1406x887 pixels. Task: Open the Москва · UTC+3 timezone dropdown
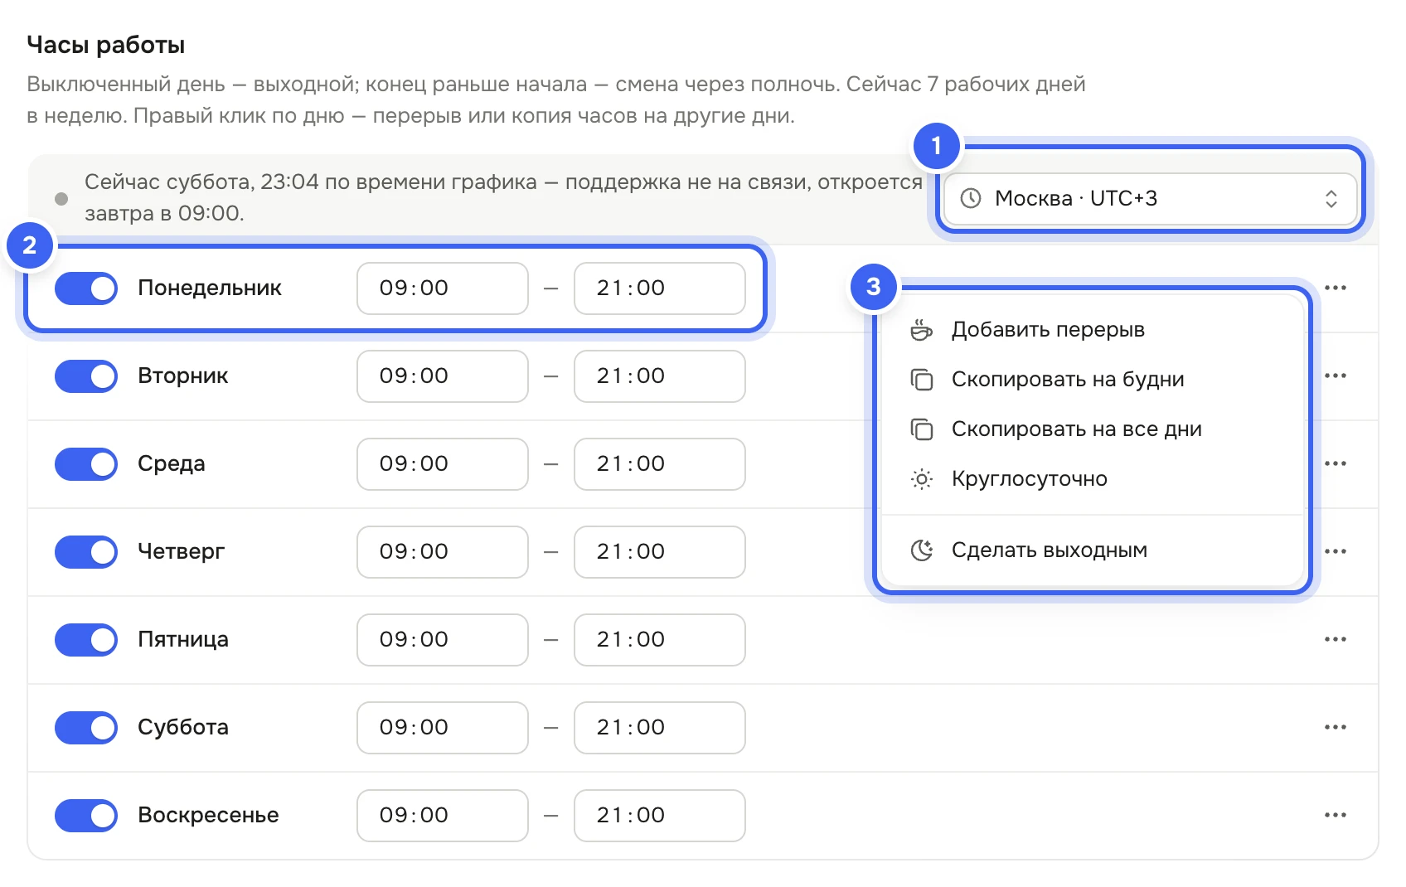pyautogui.click(x=1149, y=199)
